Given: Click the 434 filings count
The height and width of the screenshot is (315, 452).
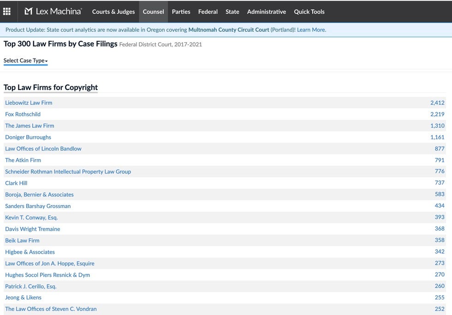Looking at the screenshot, I should point(440,206).
